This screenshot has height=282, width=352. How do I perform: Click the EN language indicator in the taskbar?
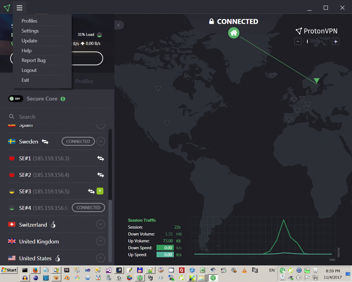tap(272, 270)
